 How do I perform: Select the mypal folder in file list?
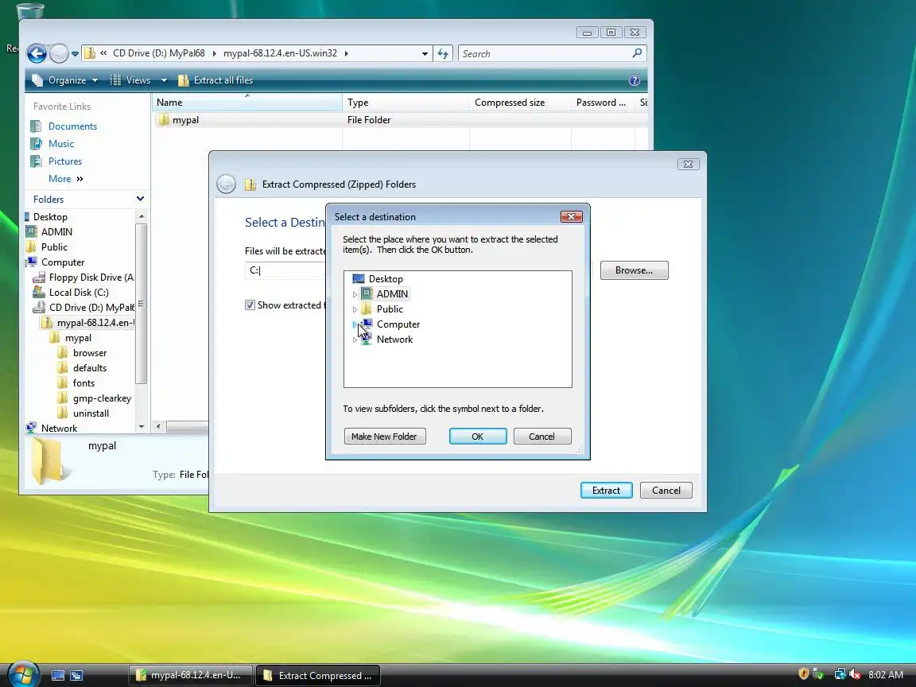pyautogui.click(x=185, y=120)
